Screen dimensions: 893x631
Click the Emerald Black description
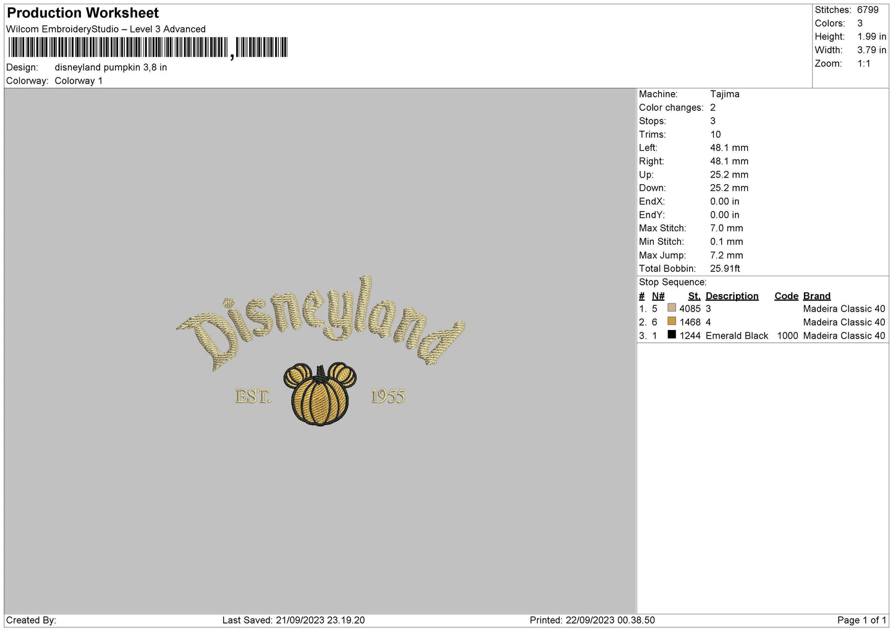(737, 336)
